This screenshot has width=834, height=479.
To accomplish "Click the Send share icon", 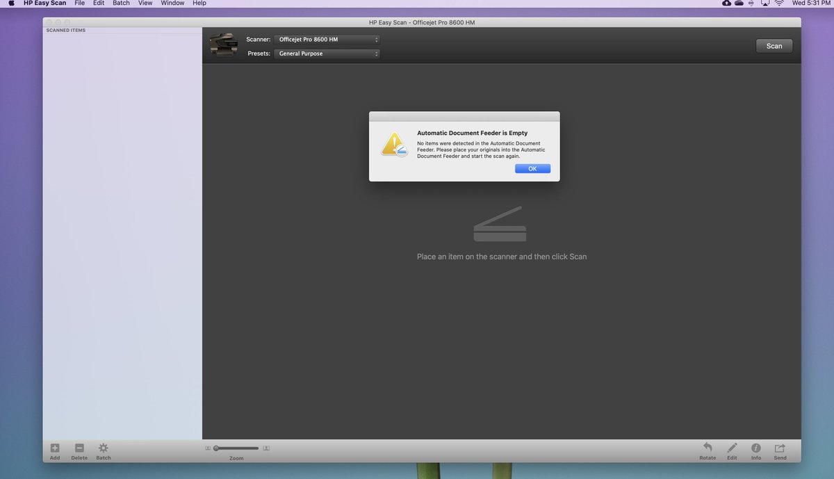I will (x=780, y=448).
